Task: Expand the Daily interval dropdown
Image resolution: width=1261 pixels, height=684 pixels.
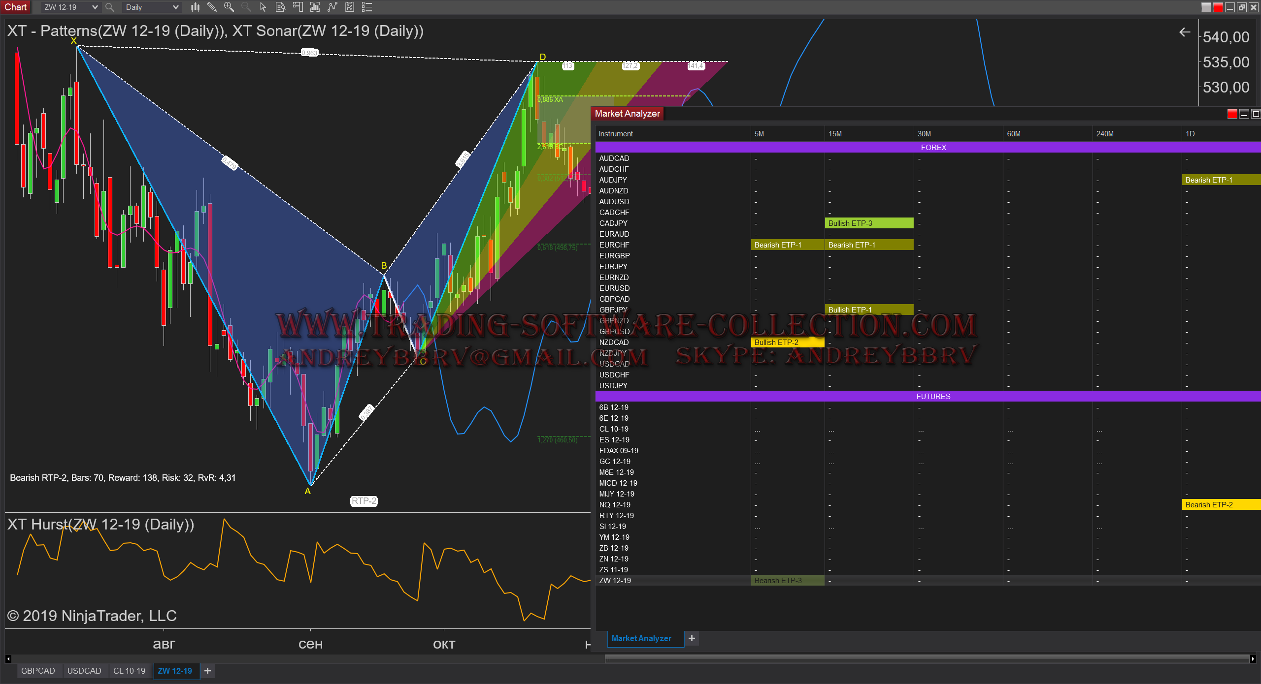Action: click(x=175, y=7)
